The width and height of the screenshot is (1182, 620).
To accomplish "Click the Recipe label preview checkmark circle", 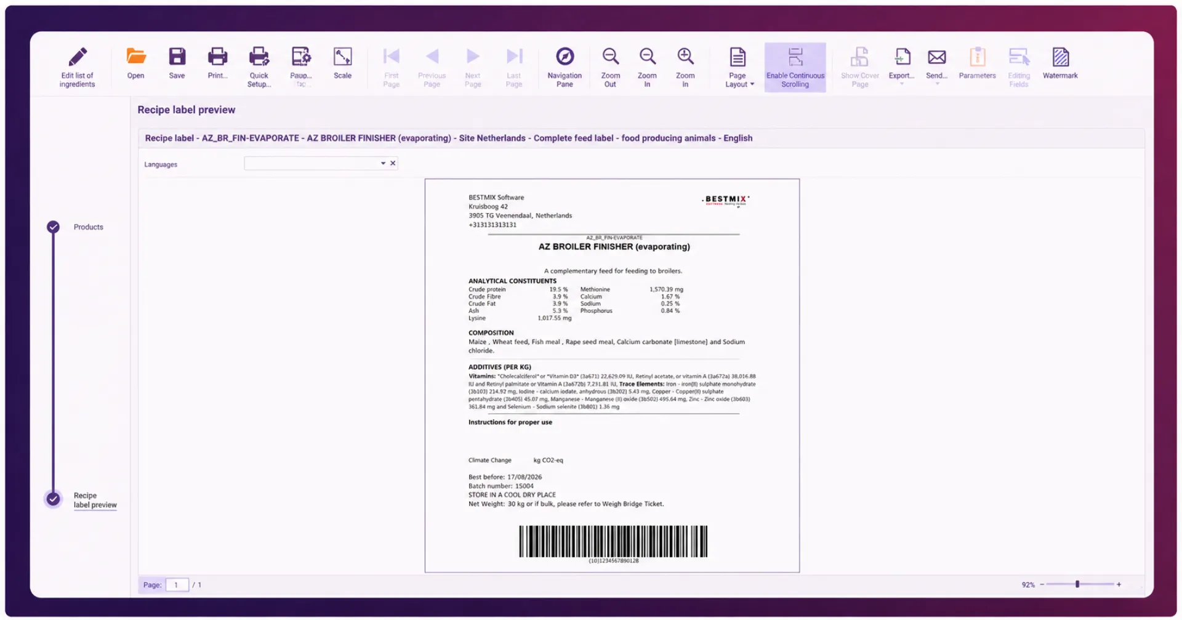I will click(54, 499).
